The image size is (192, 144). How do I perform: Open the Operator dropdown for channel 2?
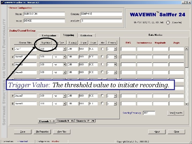(115, 57)
